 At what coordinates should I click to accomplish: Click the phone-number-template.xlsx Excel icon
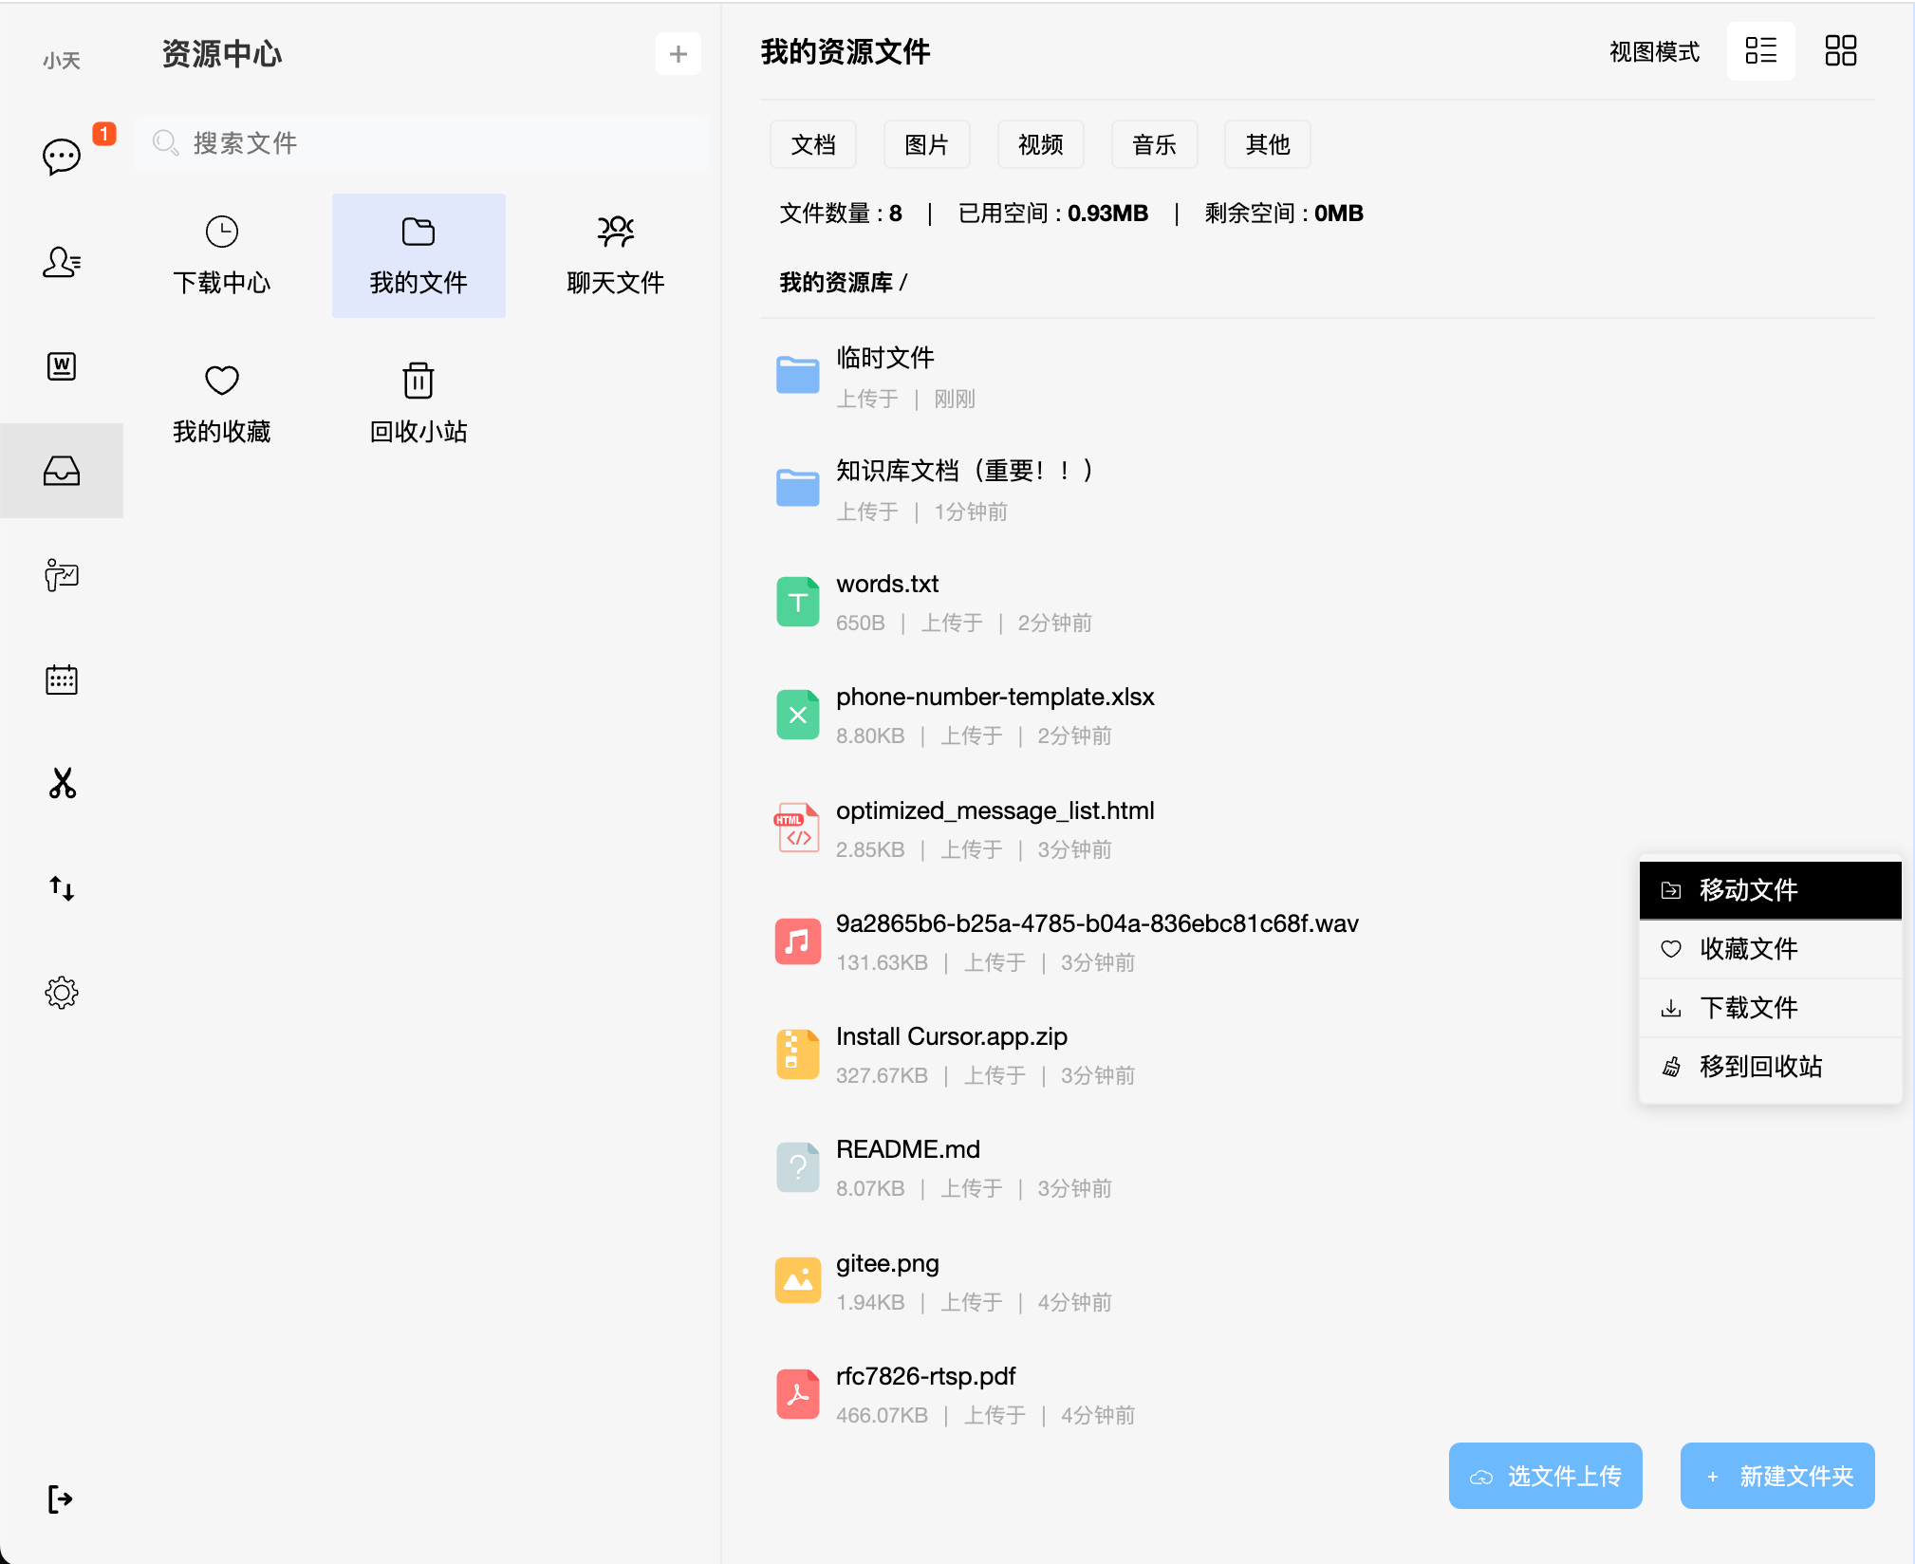coord(798,715)
